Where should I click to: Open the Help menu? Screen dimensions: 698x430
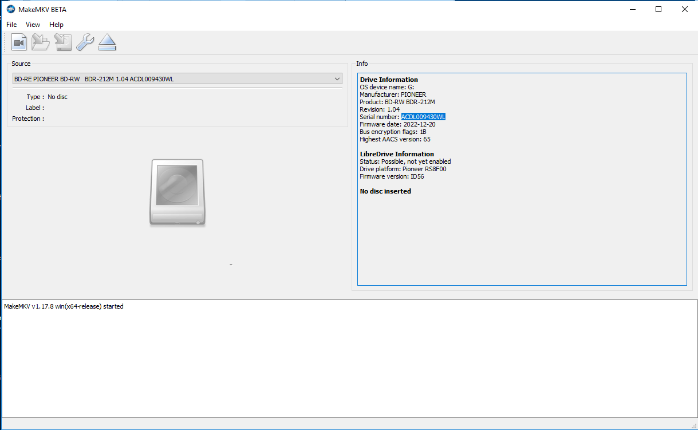click(56, 25)
